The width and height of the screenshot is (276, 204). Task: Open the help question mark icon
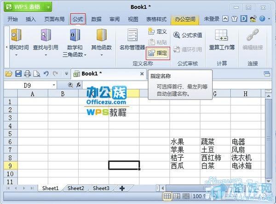pyautogui.click(x=262, y=19)
